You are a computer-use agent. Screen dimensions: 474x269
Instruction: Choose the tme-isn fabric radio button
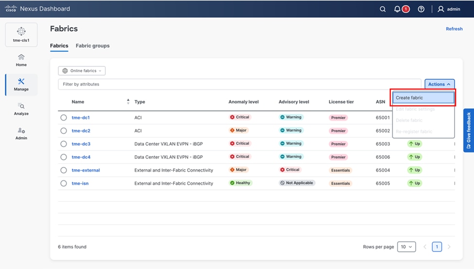pos(64,183)
